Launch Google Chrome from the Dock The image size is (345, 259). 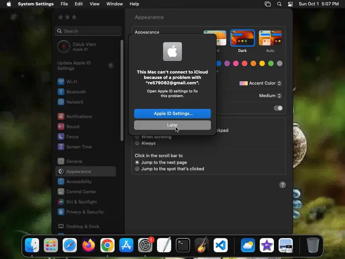[107, 245]
